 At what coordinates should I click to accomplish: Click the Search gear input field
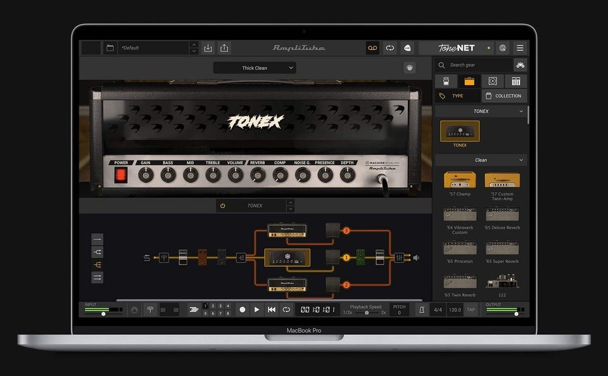pyautogui.click(x=478, y=65)
